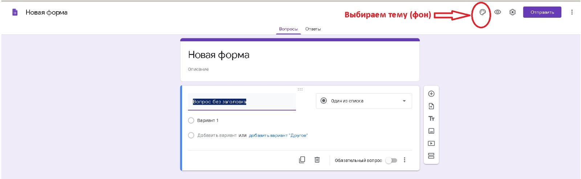Click the Обязательный вопрос label
This screenshot has width=581, height=179.
pos(358,161)
